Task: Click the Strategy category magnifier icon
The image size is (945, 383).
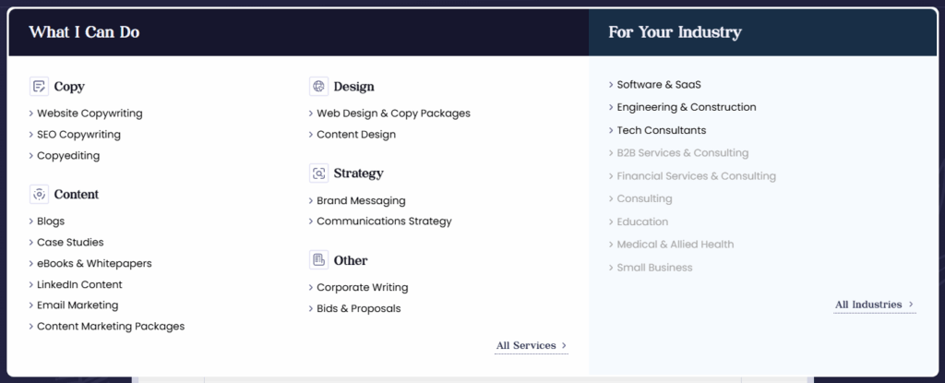Action: pos(318,174)
